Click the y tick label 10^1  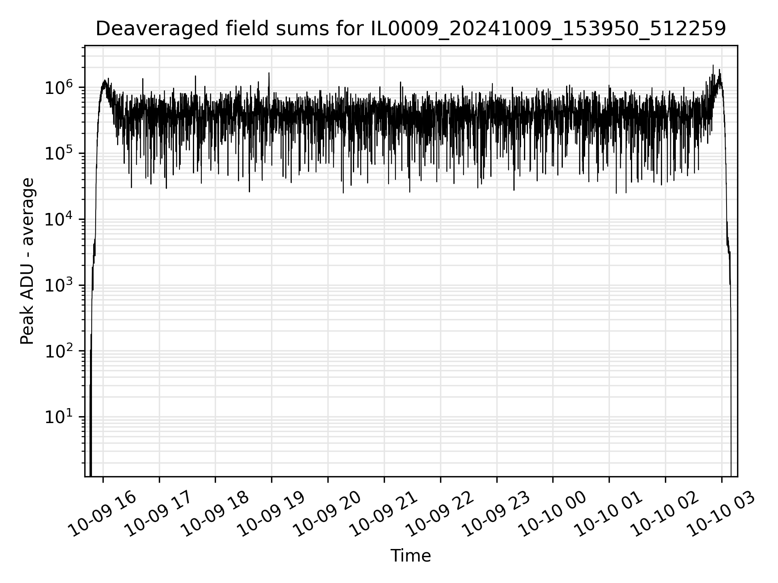(58, 417)
